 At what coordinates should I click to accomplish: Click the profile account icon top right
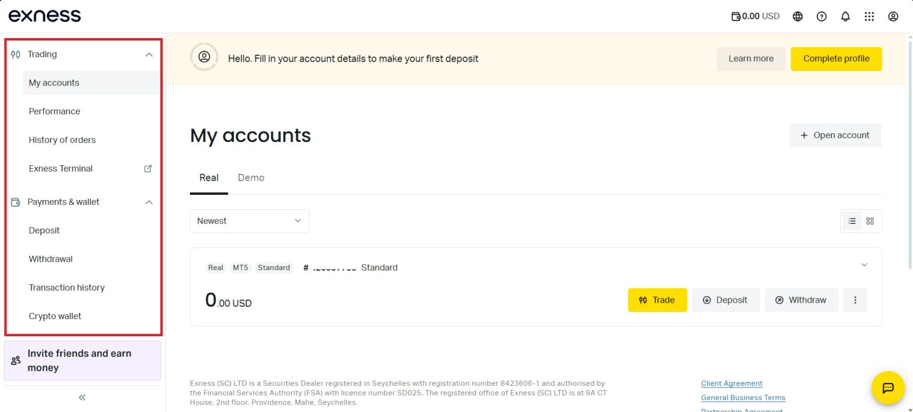point(892,16)
